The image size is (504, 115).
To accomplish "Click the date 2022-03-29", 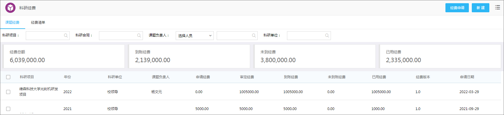I will pyautogui.click(x=469, y=92).
